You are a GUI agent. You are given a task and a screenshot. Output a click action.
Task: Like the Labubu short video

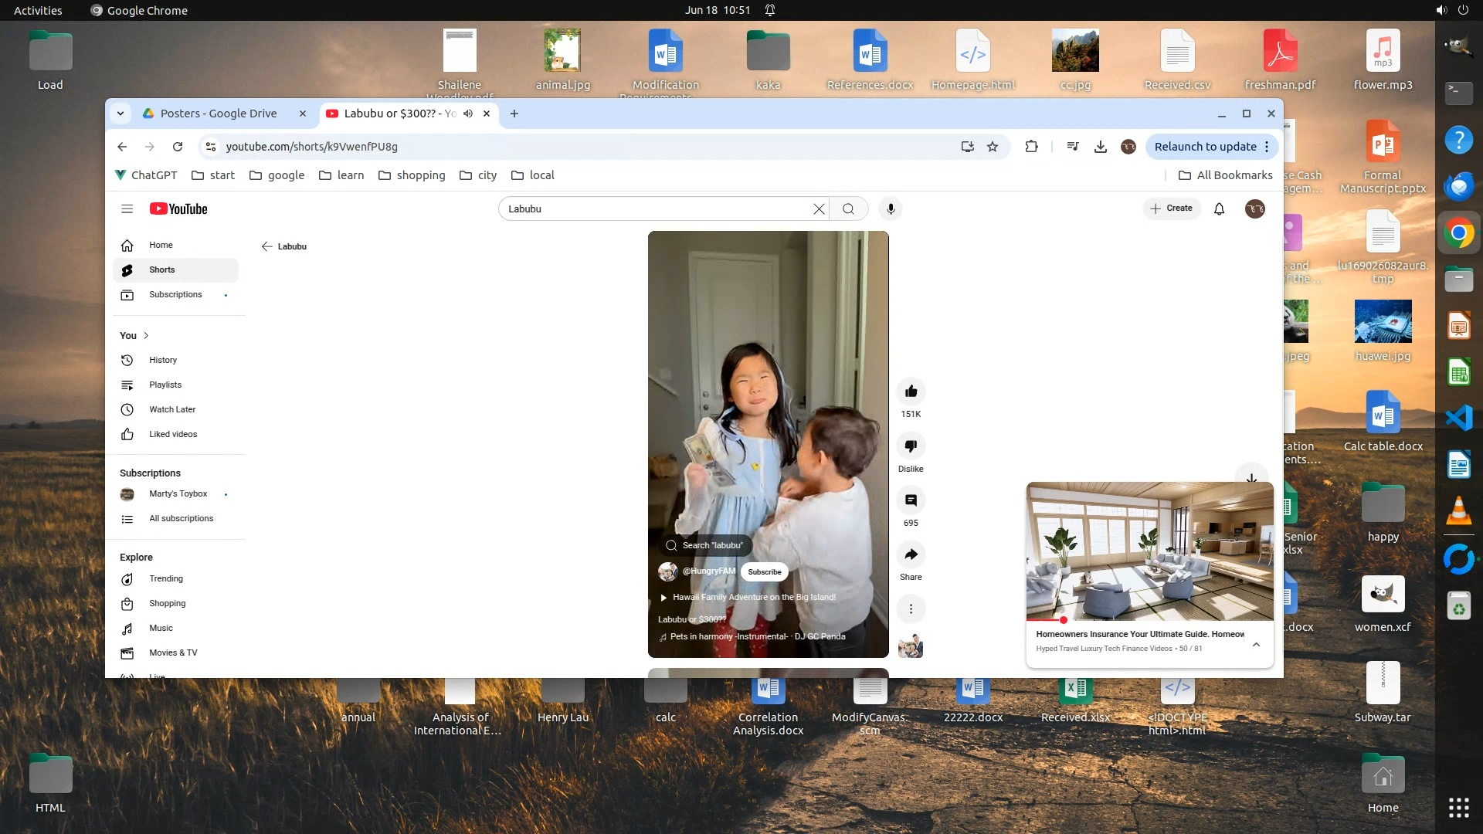(x=911, y=392)
